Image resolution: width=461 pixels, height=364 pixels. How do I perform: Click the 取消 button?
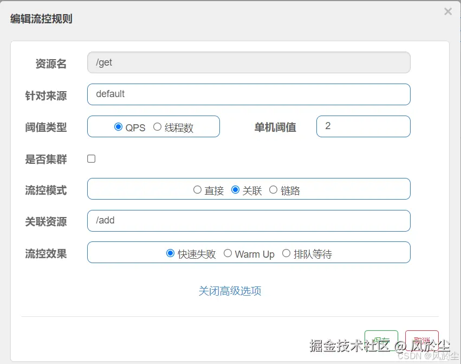point(423,339)
